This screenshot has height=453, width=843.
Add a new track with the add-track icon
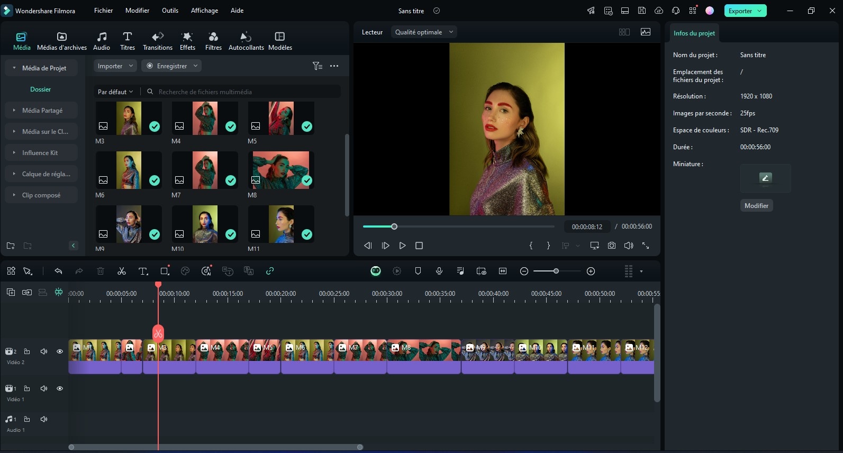[x=11, y=292]
